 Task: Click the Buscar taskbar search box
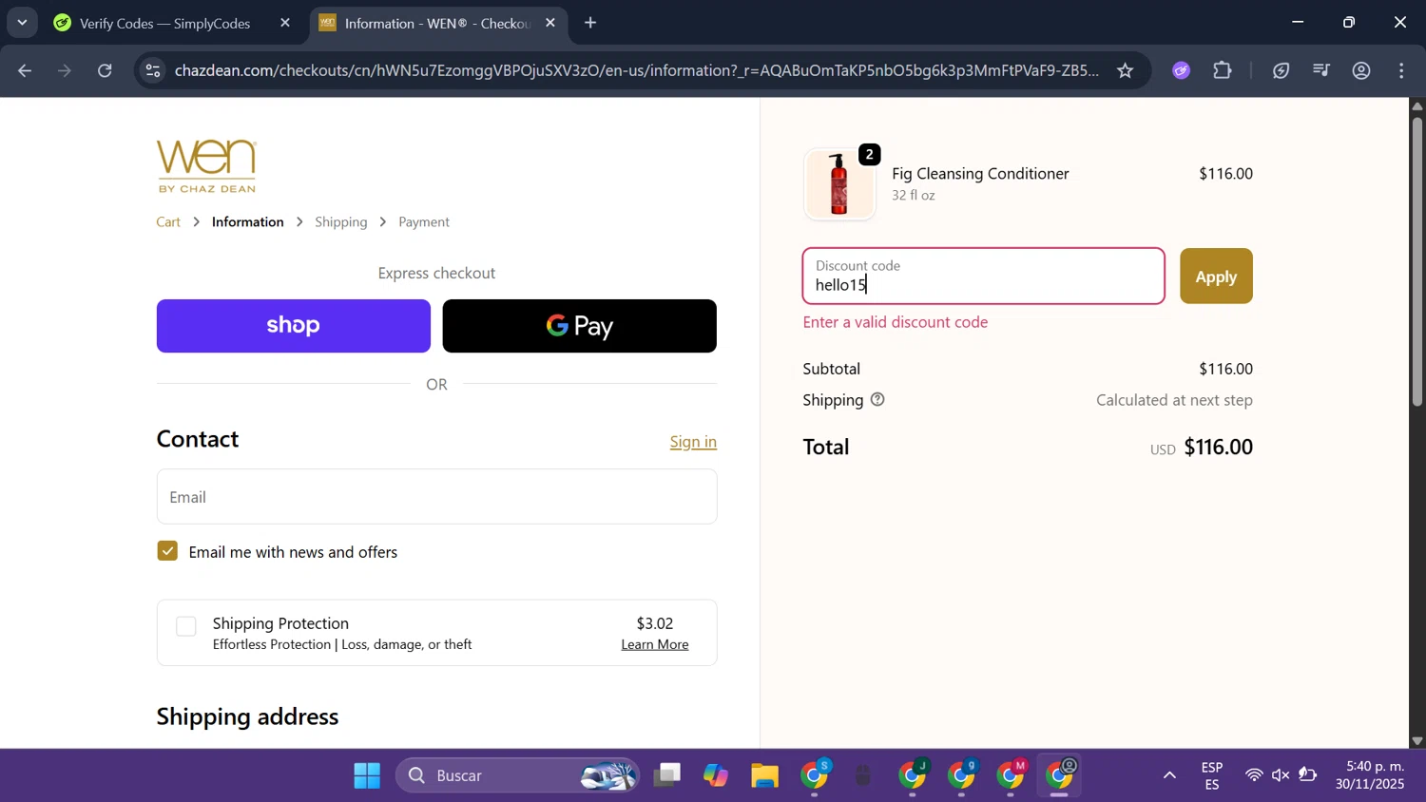click(518, 776)
